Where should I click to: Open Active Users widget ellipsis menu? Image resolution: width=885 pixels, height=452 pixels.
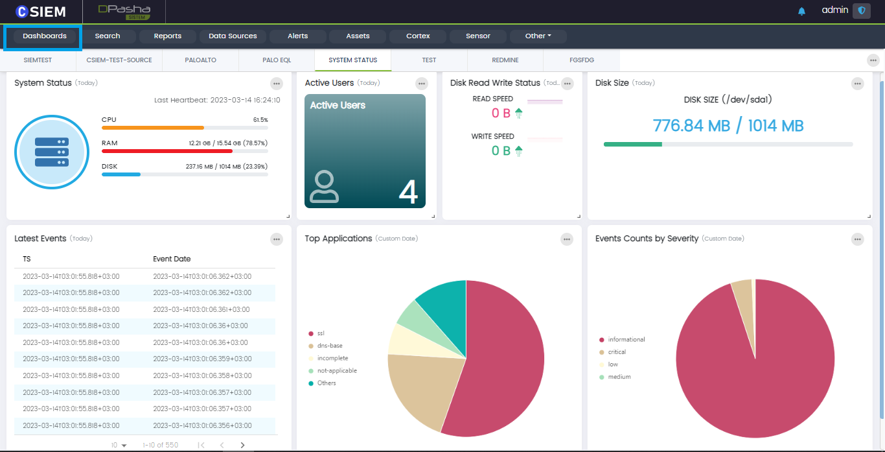422,84
